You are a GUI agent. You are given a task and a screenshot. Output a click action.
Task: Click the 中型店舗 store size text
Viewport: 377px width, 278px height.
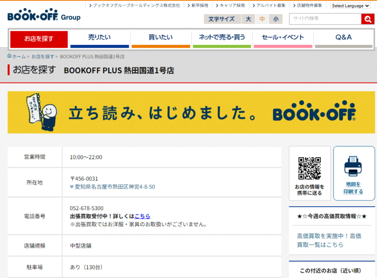[81, 246]
